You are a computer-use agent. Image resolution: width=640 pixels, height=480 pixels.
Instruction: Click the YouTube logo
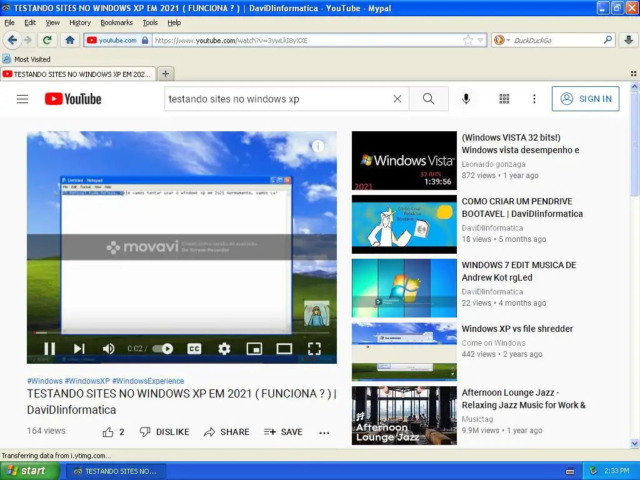coord(73,99)
